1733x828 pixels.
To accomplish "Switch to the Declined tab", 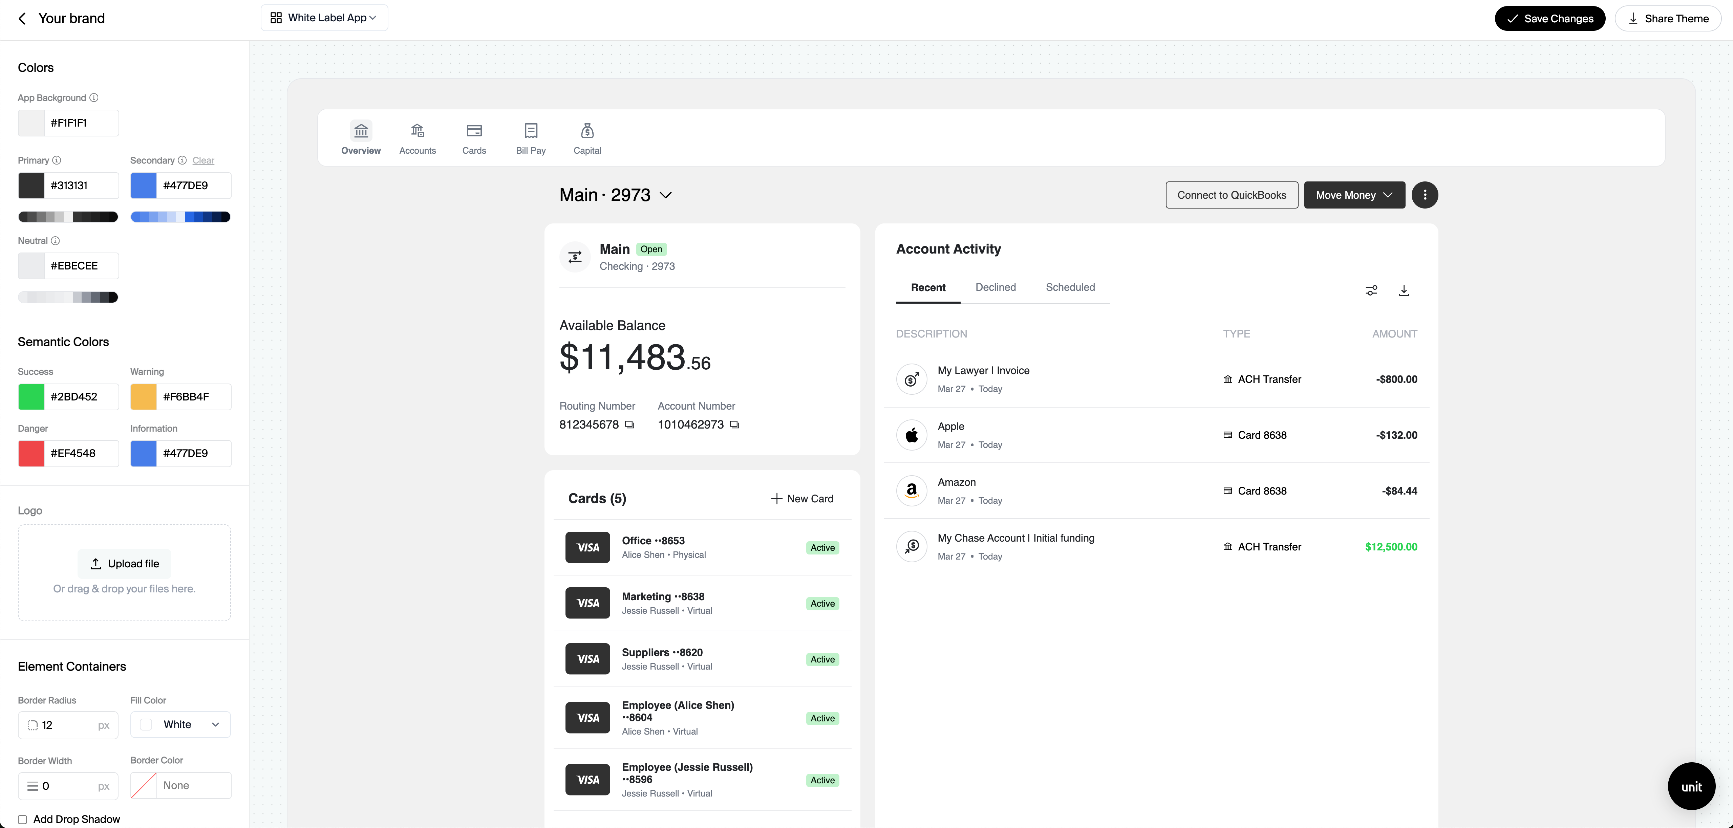I will click(x=996, y=287).
